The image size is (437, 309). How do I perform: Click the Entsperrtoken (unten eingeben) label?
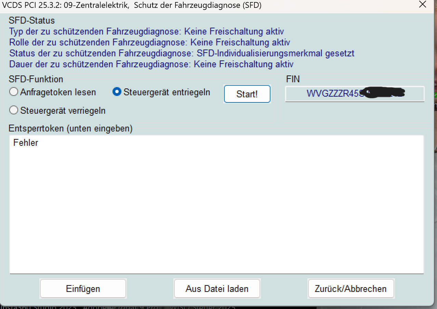71,129
